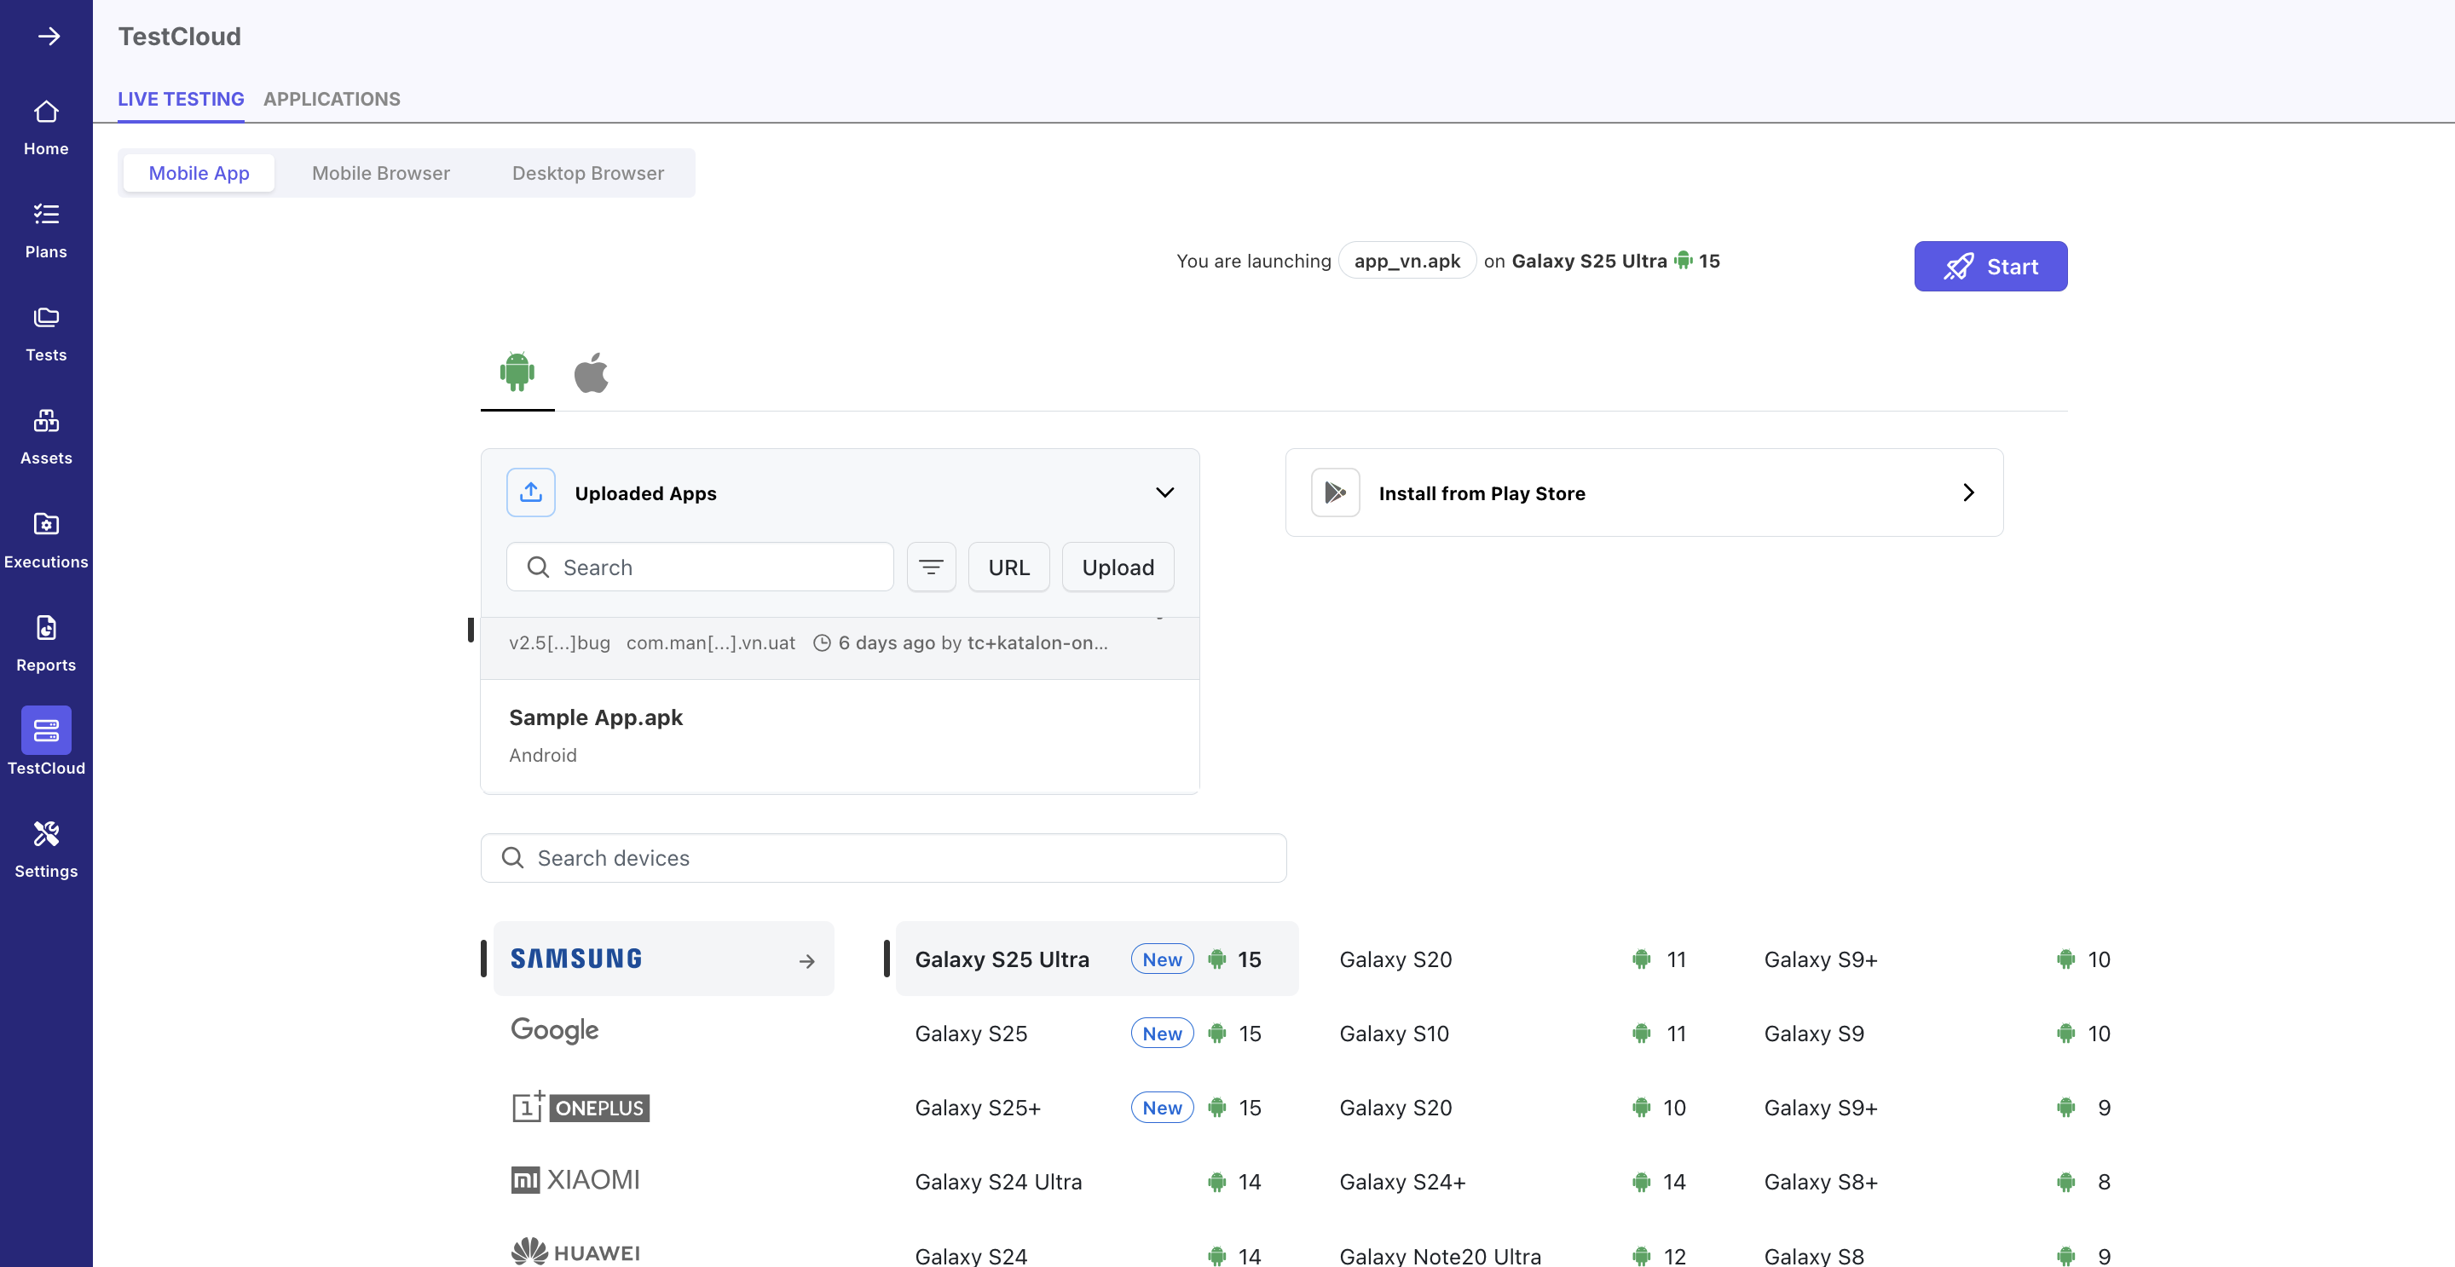This screenshot has height=1267, width=2455.
Task: Select the v2.5 bug app row
Action: coord(840,648)
